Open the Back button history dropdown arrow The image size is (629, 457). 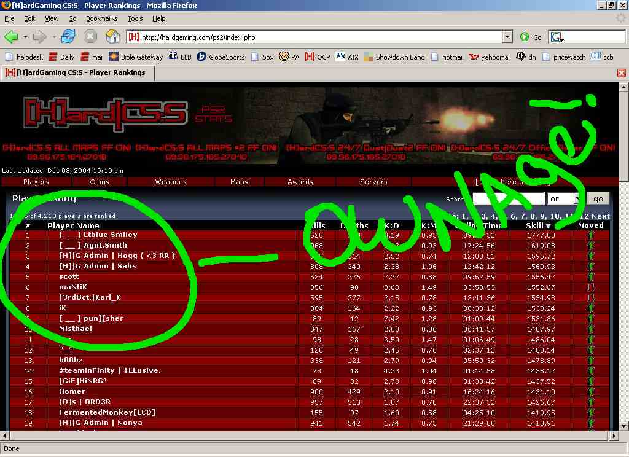(x=25, y=37)
